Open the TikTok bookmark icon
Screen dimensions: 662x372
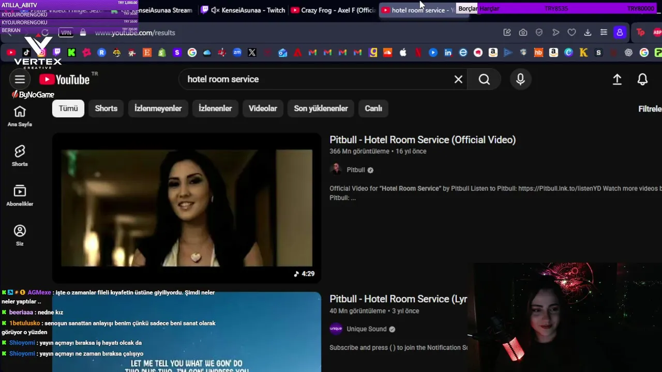26,52
